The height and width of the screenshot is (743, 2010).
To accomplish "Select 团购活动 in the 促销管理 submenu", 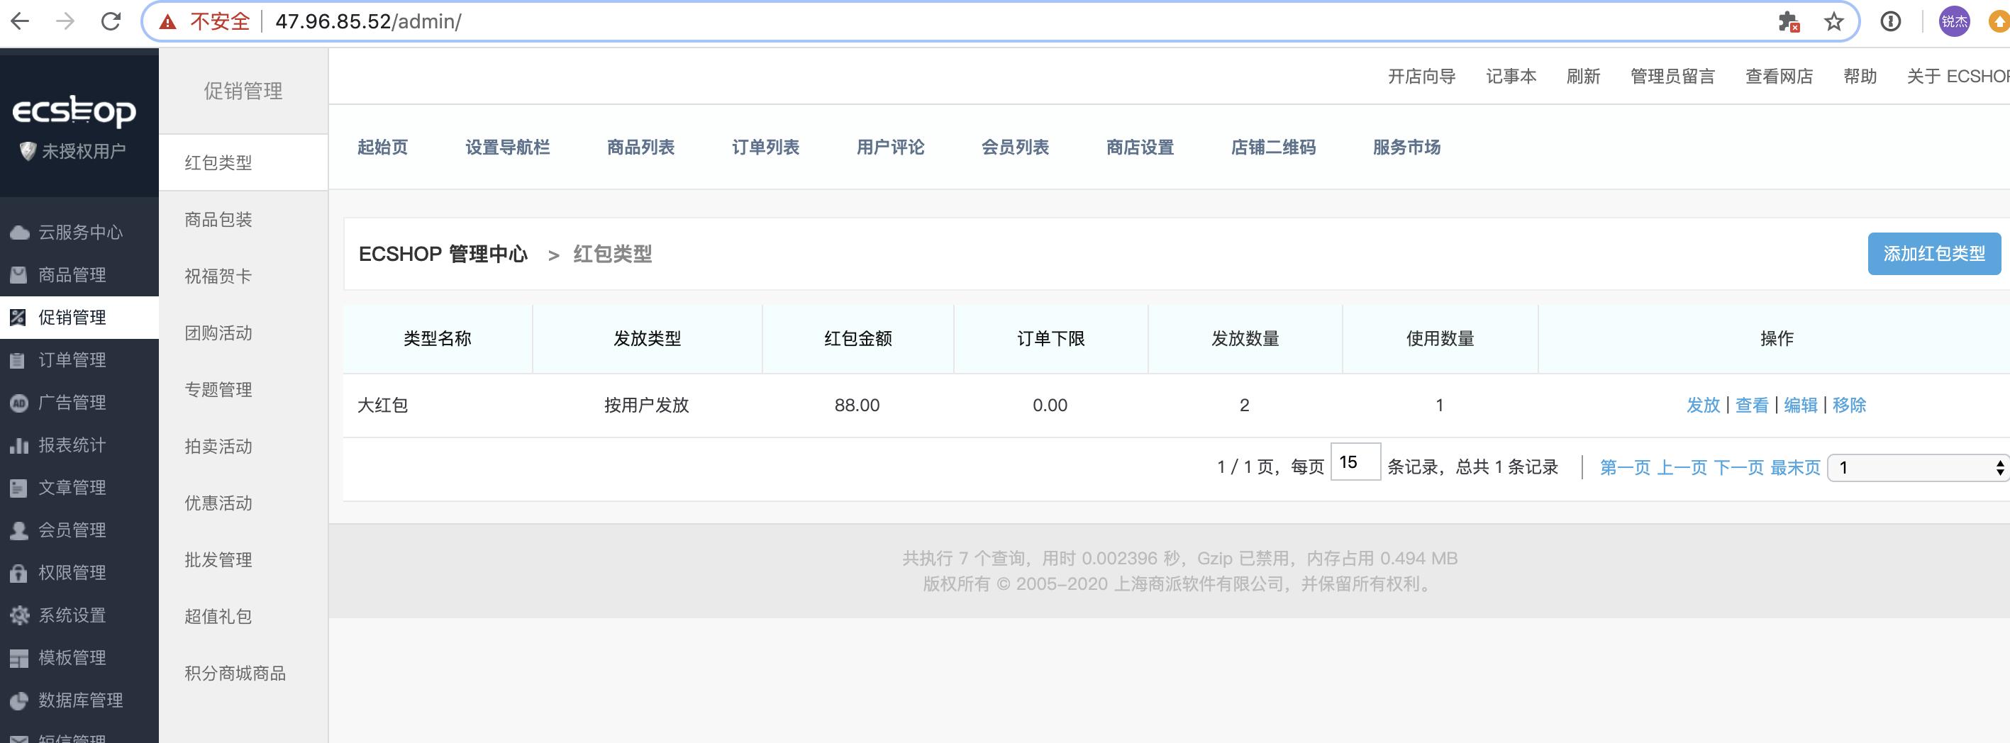I will pyautogui.click(x=218, y=333).
